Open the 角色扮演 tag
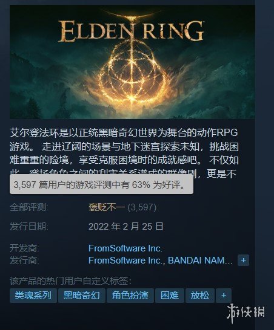The height and width of the screenshot is (330, 274). (x=130, y=296)
